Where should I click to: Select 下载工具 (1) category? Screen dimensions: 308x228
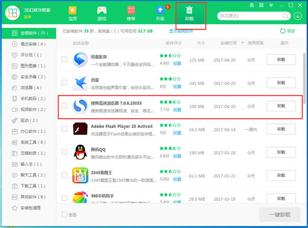click(29, 186)
